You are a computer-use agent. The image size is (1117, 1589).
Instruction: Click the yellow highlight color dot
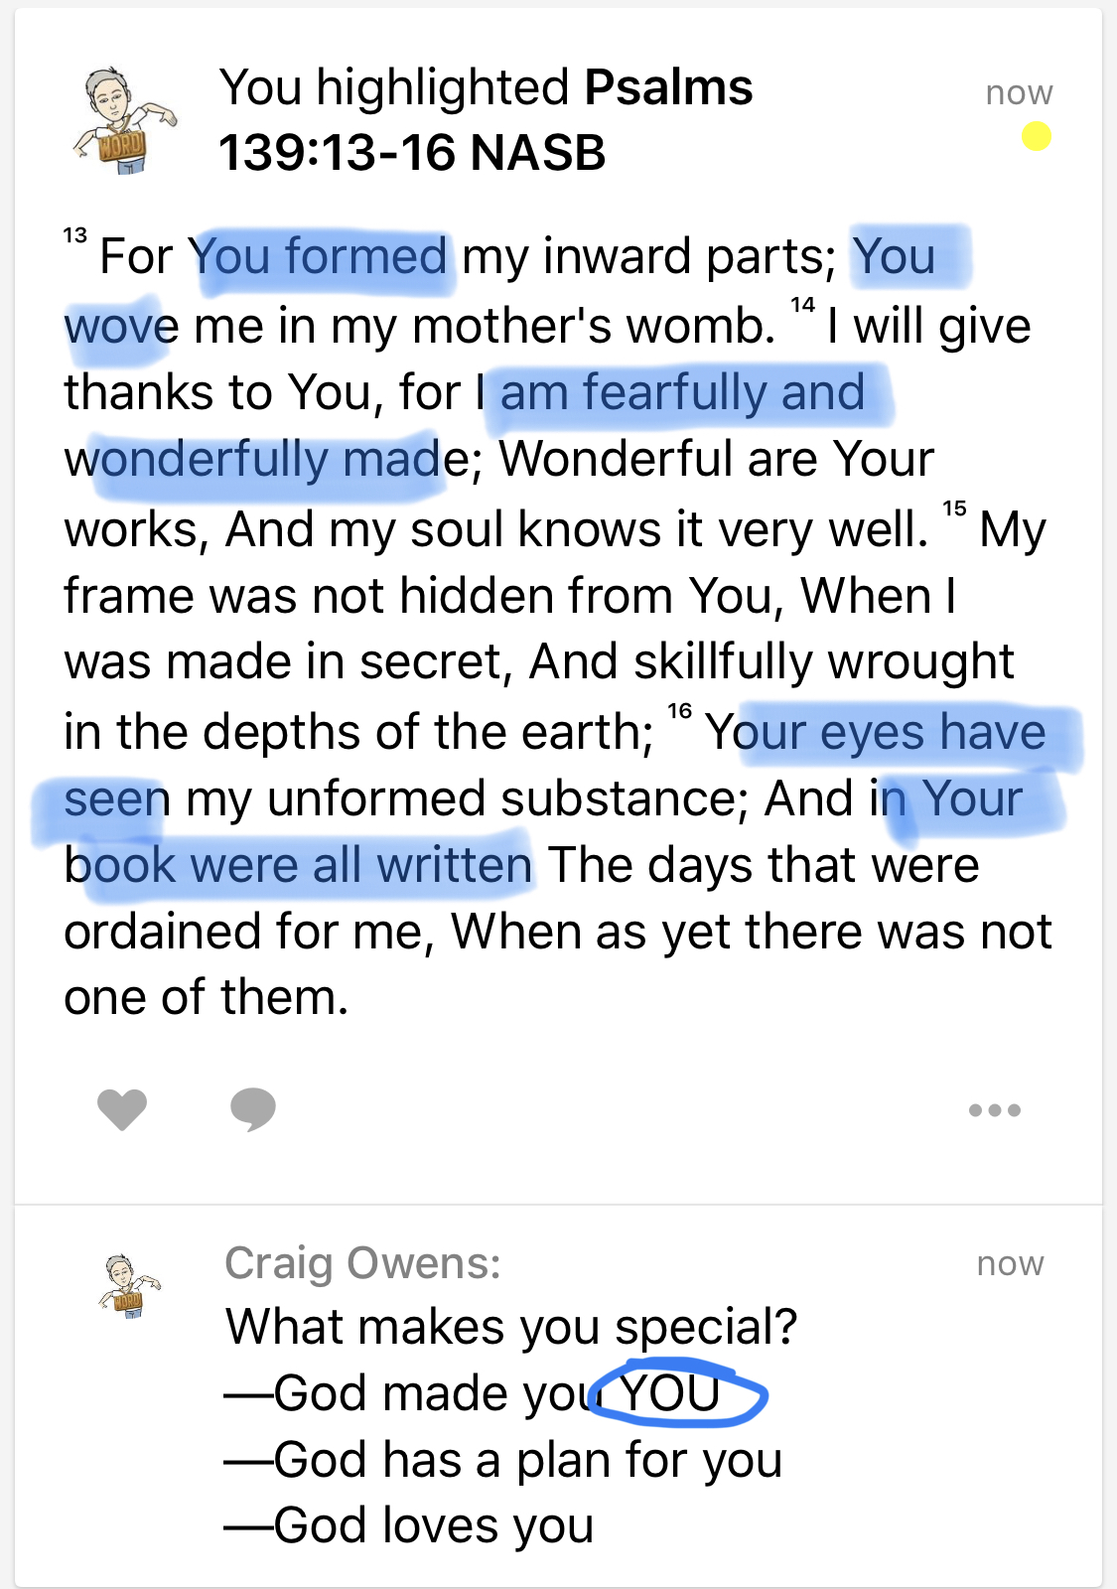pos(1036,136)
